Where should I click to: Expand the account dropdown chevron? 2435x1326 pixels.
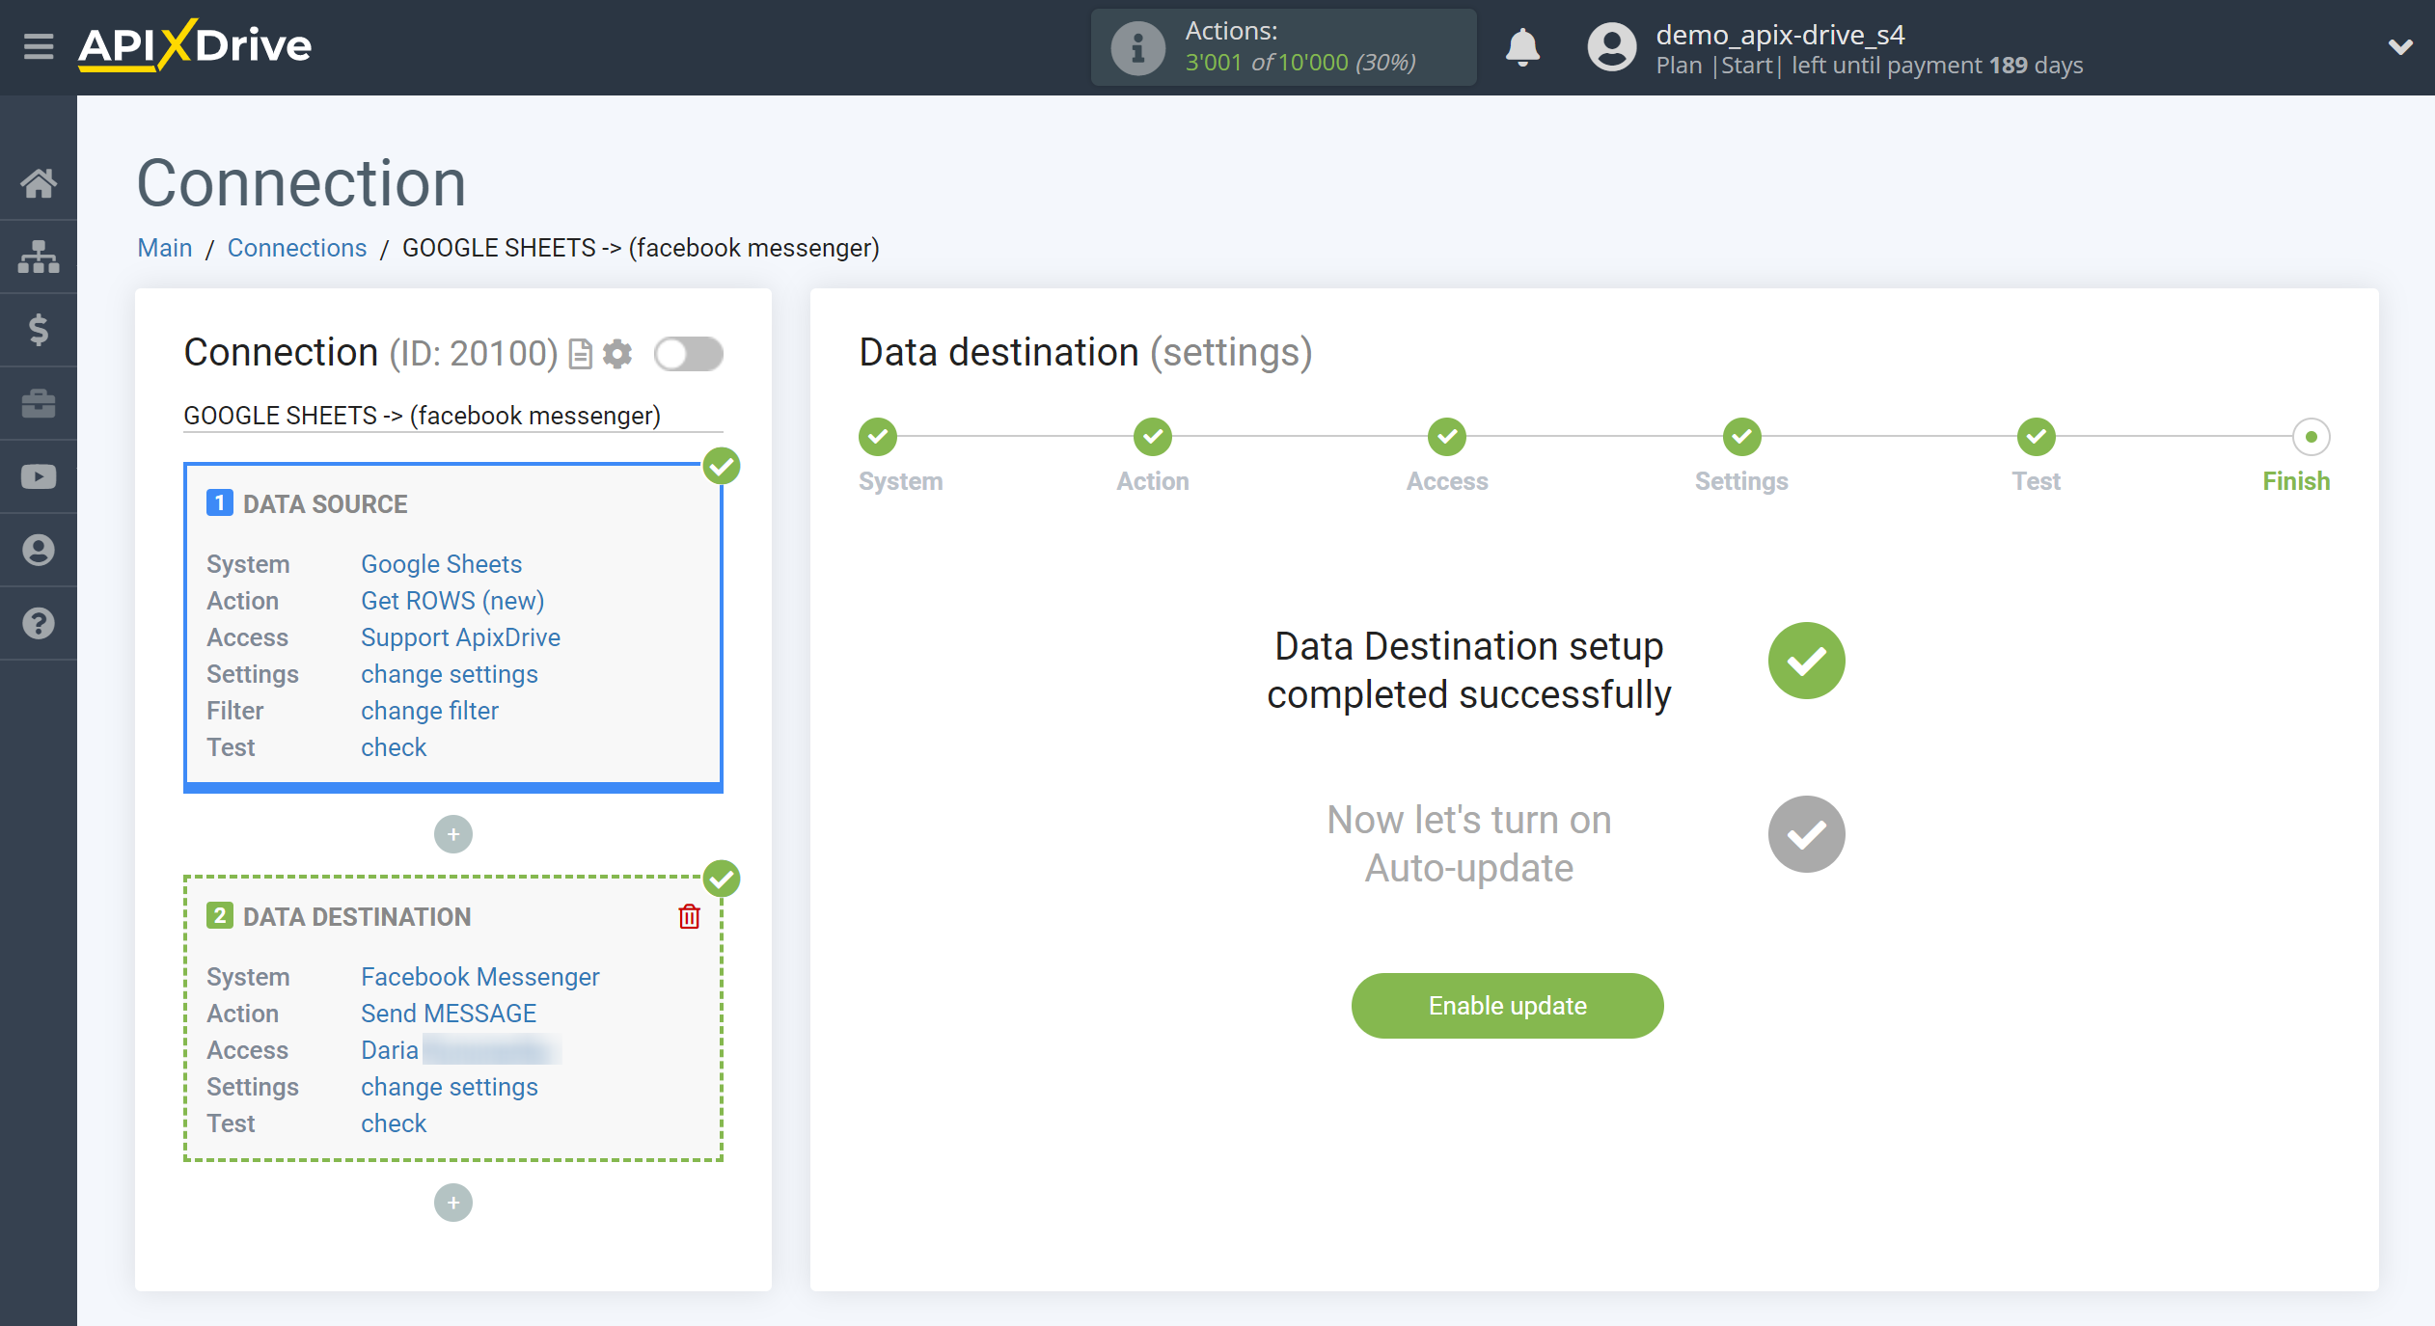pos(2400,47)
